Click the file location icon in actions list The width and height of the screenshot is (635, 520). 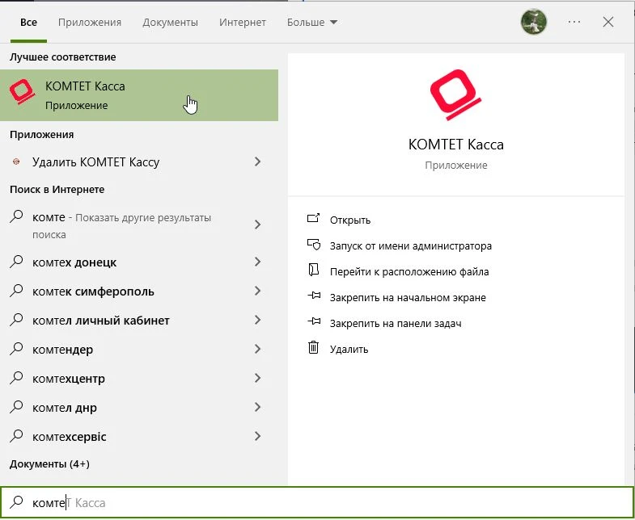313,271
